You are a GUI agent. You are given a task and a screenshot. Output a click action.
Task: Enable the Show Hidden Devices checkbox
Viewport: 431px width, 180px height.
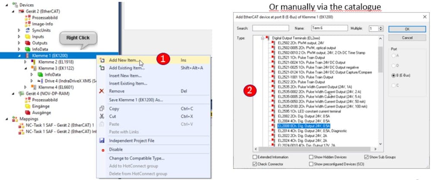[x=311, y=157]
